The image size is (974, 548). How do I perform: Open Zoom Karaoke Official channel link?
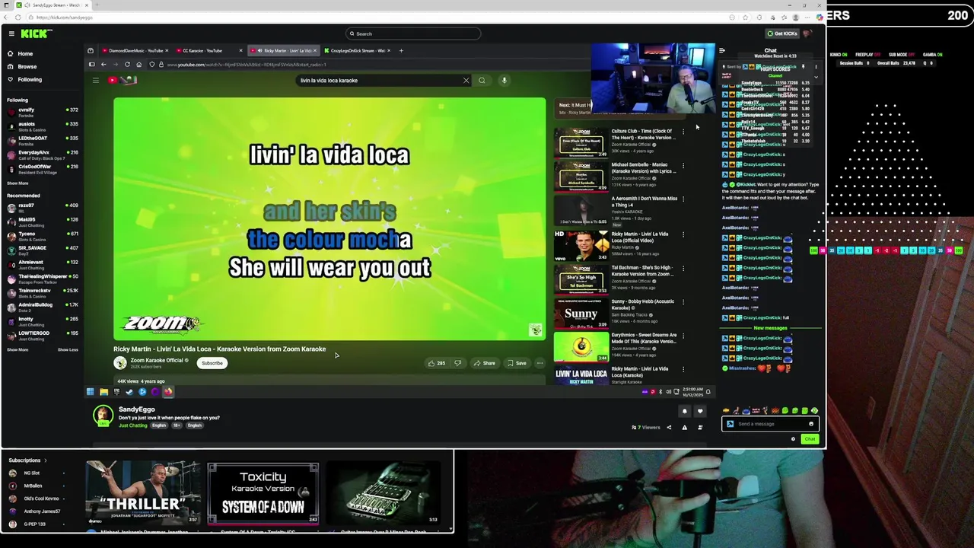tap(156, 360)
